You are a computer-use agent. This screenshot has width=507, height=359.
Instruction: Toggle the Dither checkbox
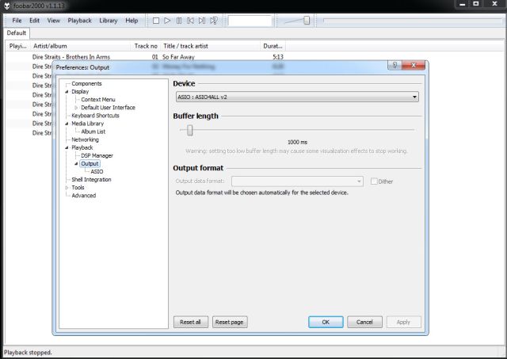(x=374, y=181)
